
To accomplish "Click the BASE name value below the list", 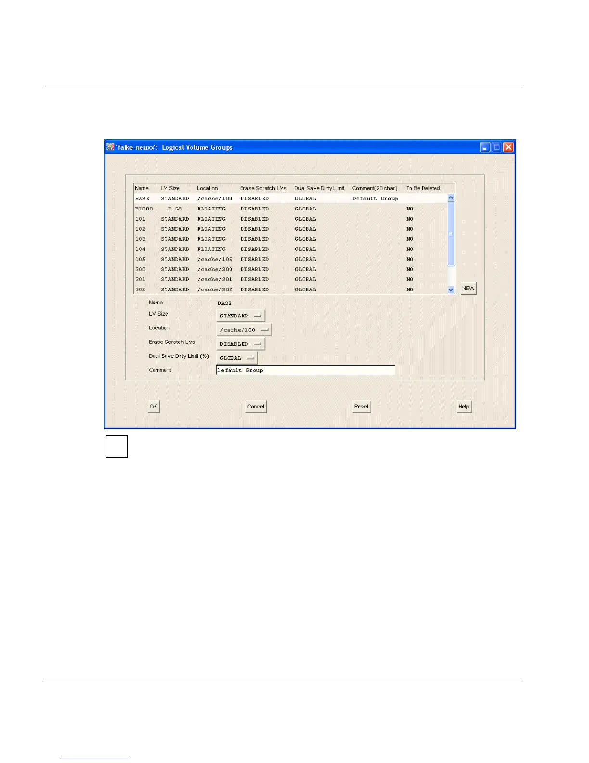I will pyautogui.click(x=225, y=303).
